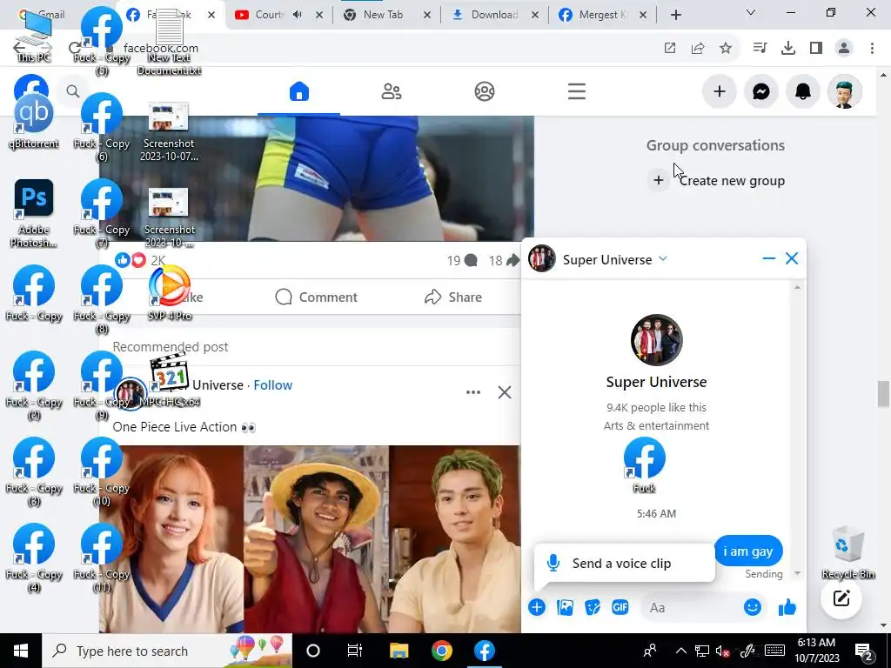
Task: Open the 18 shares count
Action: coord(504,260)
